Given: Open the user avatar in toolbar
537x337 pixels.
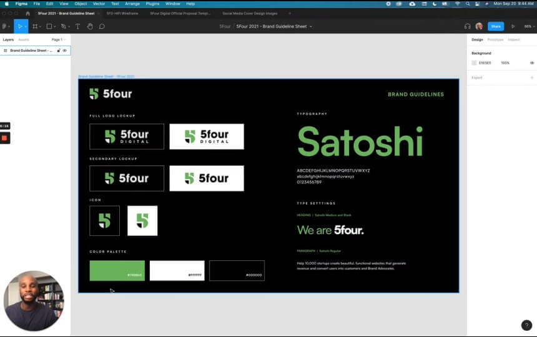Looking at the screenshot, I should click(479, 26).
